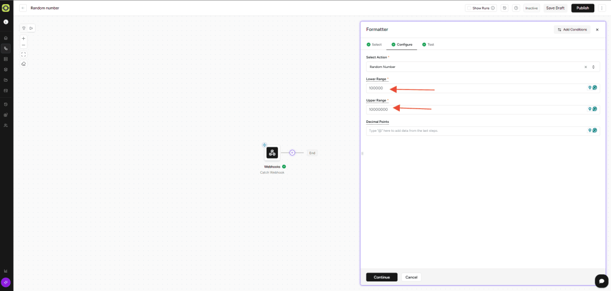The width and height of the screenshot is (611, 291).
Task: Switch to the Select tab
Action: [x=374, y=45]
